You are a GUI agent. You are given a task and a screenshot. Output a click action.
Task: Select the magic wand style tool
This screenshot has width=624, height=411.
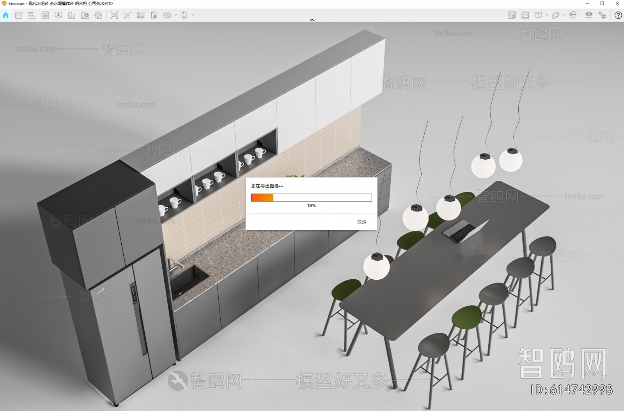(128, 16)
